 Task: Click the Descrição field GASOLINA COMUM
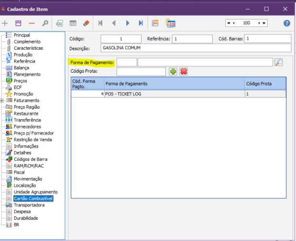(x=196, y=48)
